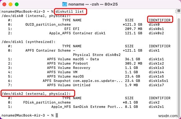181x119 pixels.
Task: Click the 'VM' volume name
Action: click(75, 72)
